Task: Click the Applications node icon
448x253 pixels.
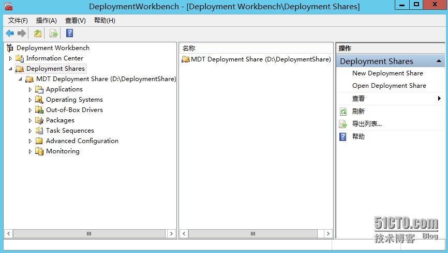Action: [39, 89]
